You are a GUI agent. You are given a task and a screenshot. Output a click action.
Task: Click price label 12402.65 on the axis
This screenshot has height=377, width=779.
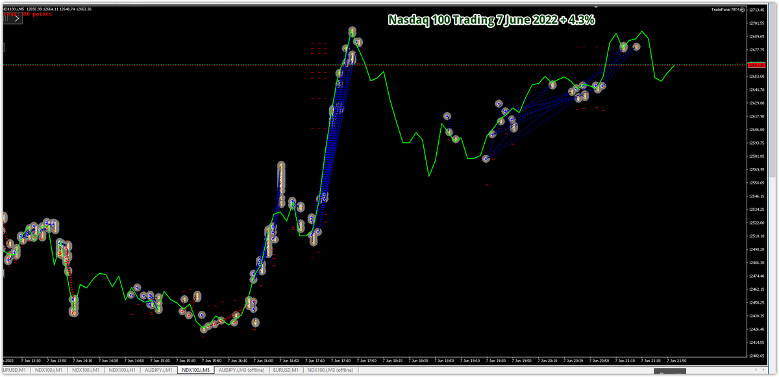point(756,356)
